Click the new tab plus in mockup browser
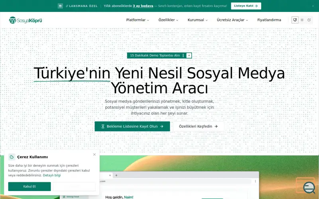 [116, 175]
